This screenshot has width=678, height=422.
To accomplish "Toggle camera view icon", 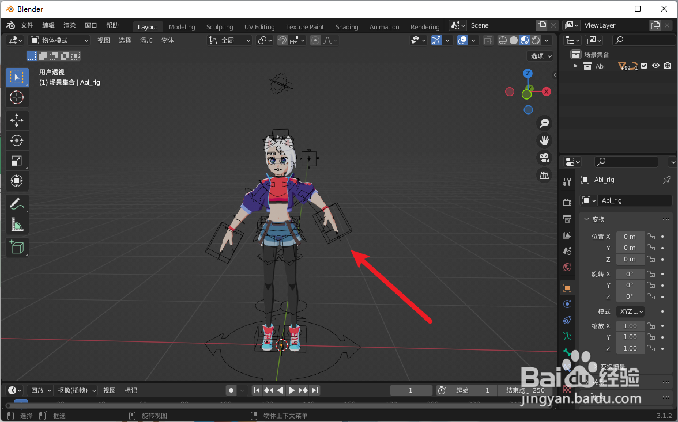I will click(x=544, y=158).
